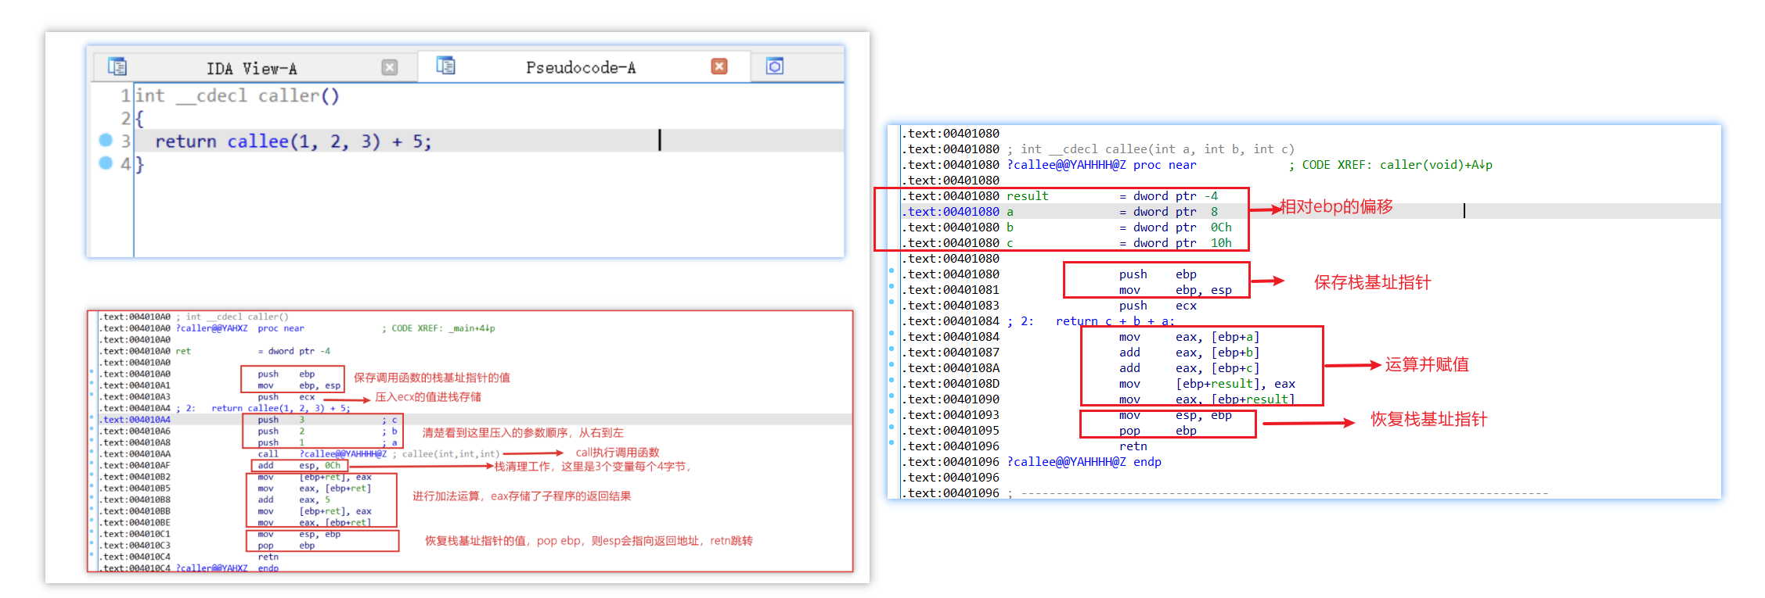
Task: Close the IDA View-A tab
Action: pos(389,67)
